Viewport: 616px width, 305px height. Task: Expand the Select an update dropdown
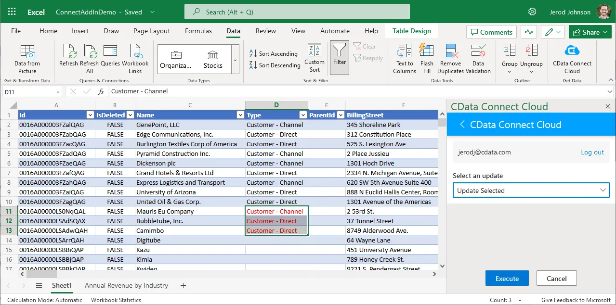(531, 191)
